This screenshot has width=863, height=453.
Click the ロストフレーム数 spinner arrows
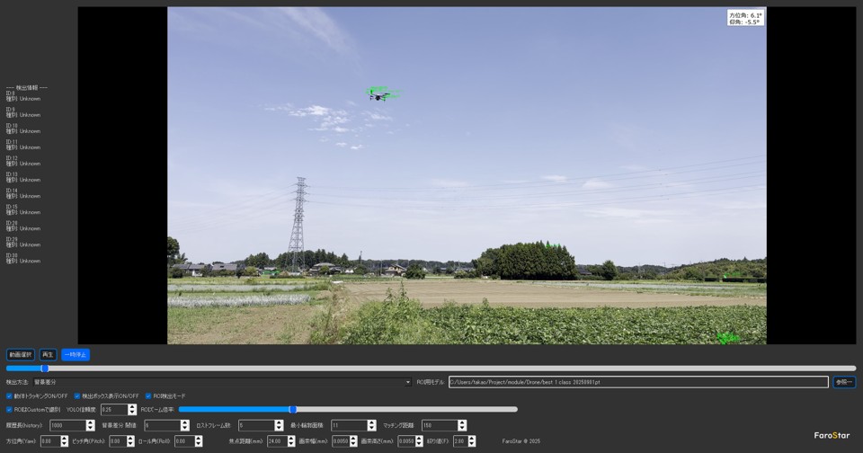tap(279, 425)
